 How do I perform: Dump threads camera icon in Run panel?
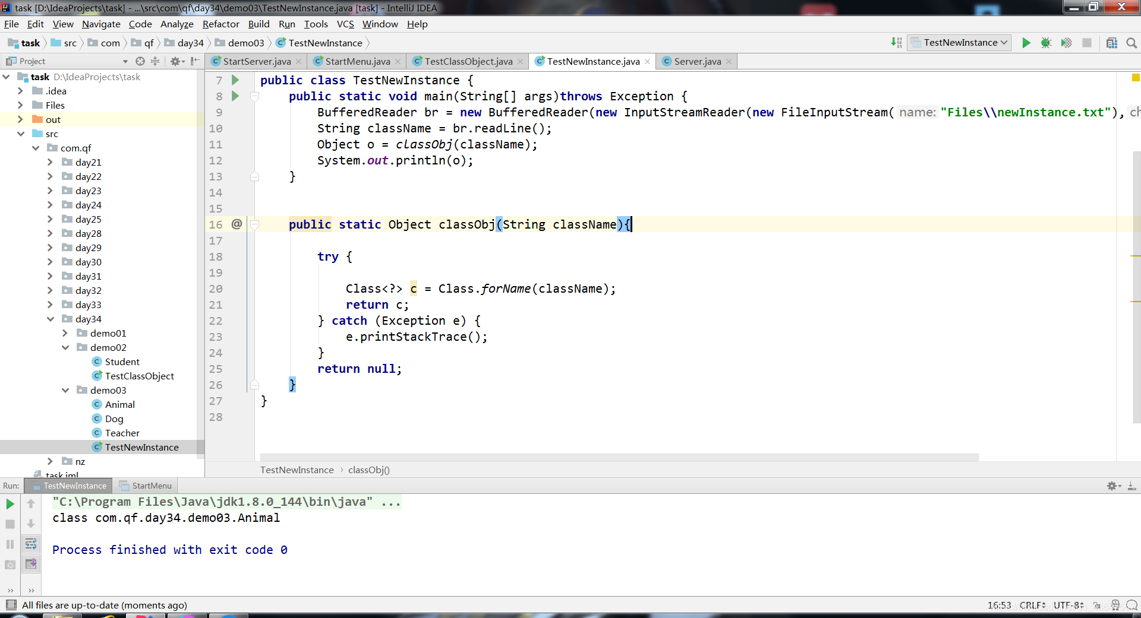(x=10, y=565)
